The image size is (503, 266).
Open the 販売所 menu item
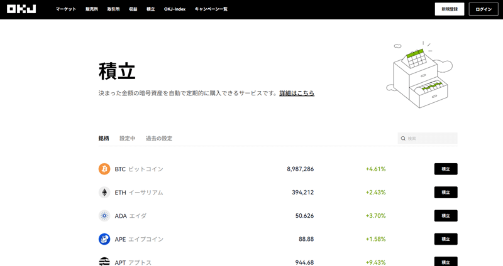click(x=92, y=9)
